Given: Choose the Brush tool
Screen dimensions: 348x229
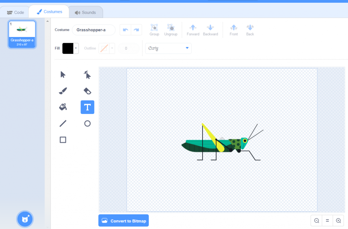Looking at the screenshot, I should [63, 91].
